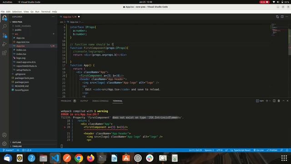Kill terminal with trash icon

coord(279,101)
